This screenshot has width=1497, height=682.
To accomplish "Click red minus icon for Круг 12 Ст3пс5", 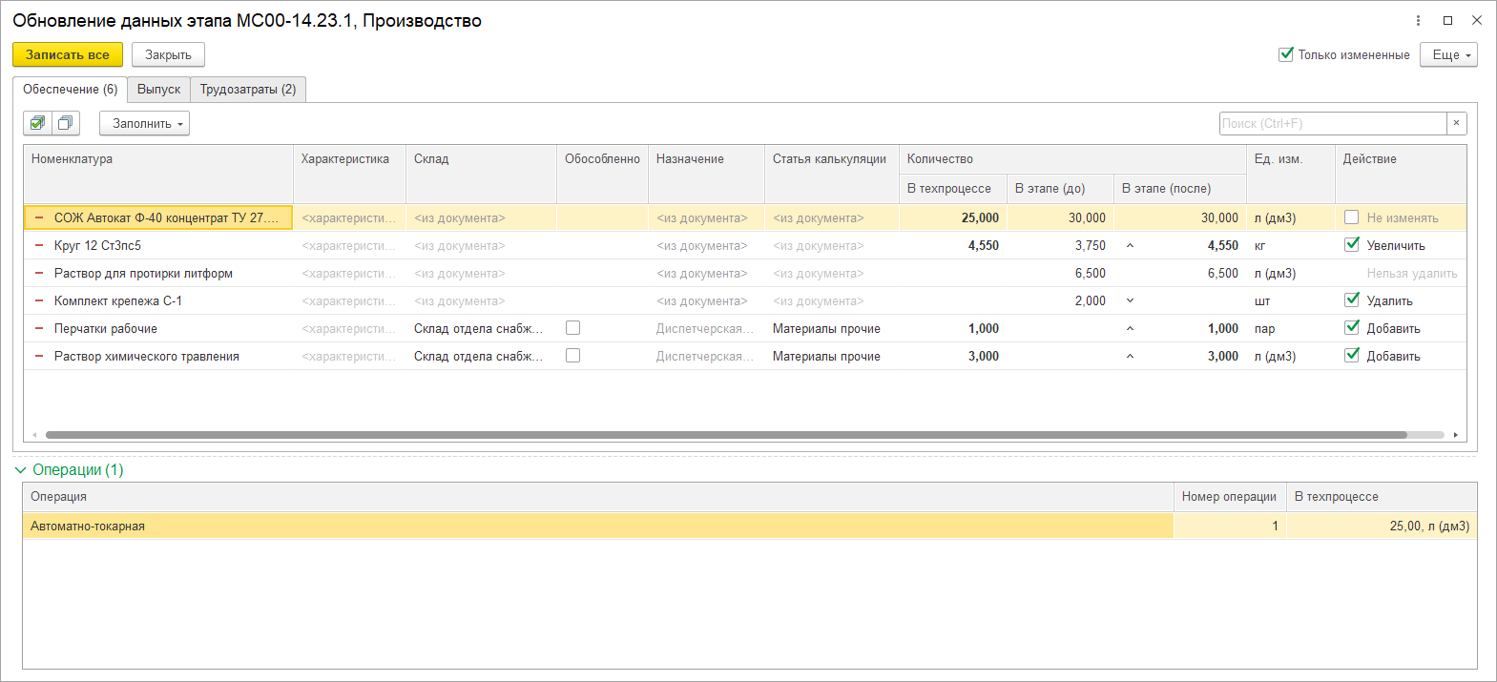I will click(39, 245).
